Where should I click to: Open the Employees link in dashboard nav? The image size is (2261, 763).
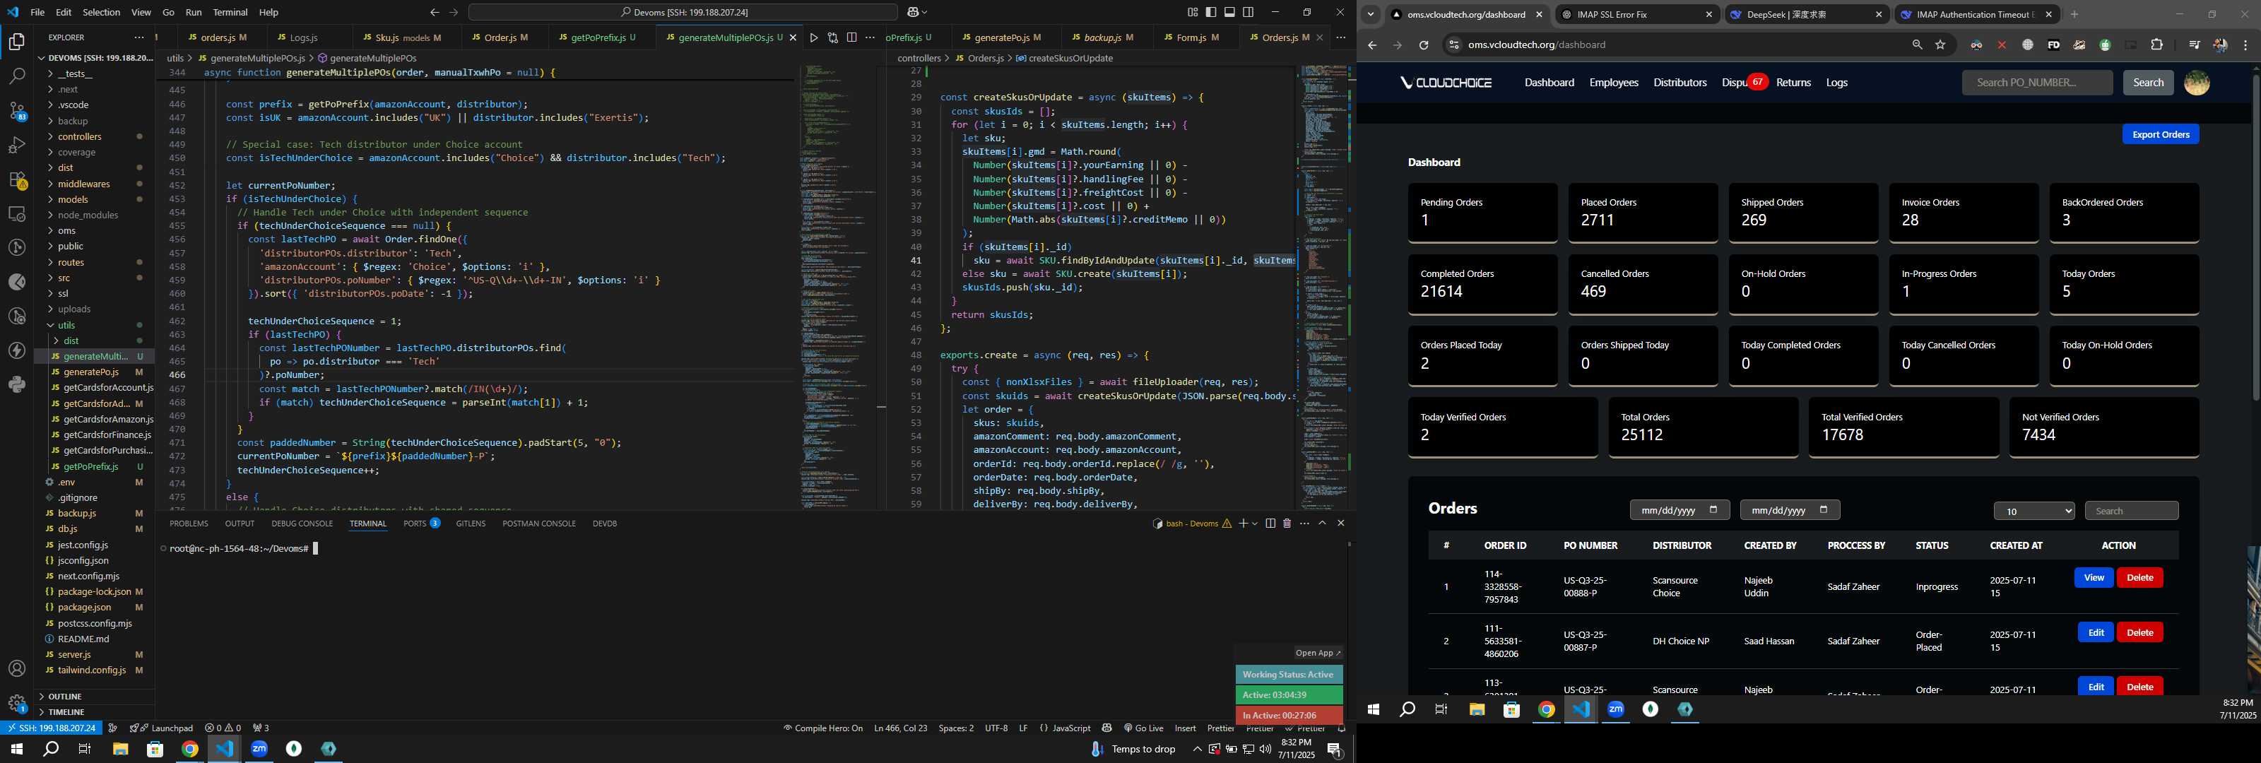point(1613,83)
